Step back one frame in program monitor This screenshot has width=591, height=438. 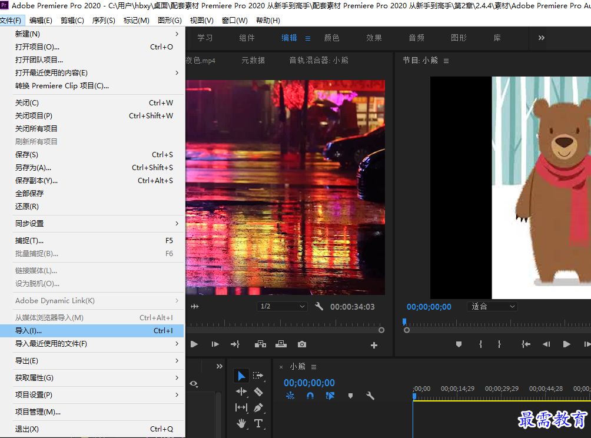pyautogui.click(x=546, y=344)
